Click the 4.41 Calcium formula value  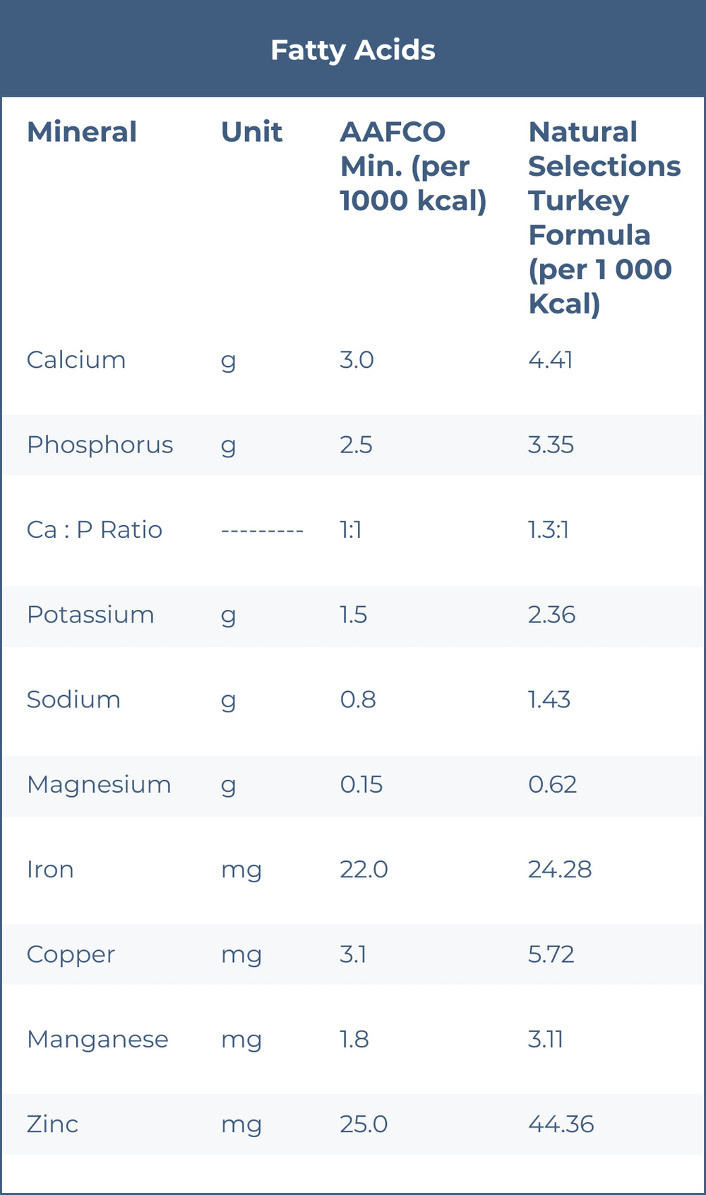point(551,360)
